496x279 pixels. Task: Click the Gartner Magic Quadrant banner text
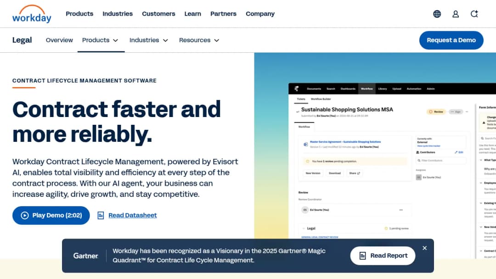coord(219,256)
